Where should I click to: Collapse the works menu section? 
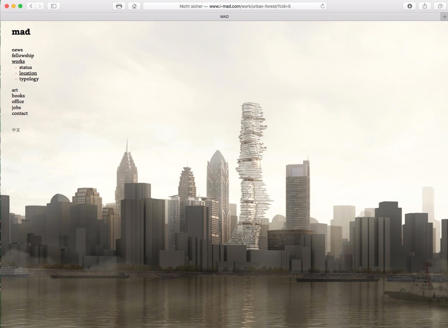coord(18,61)
